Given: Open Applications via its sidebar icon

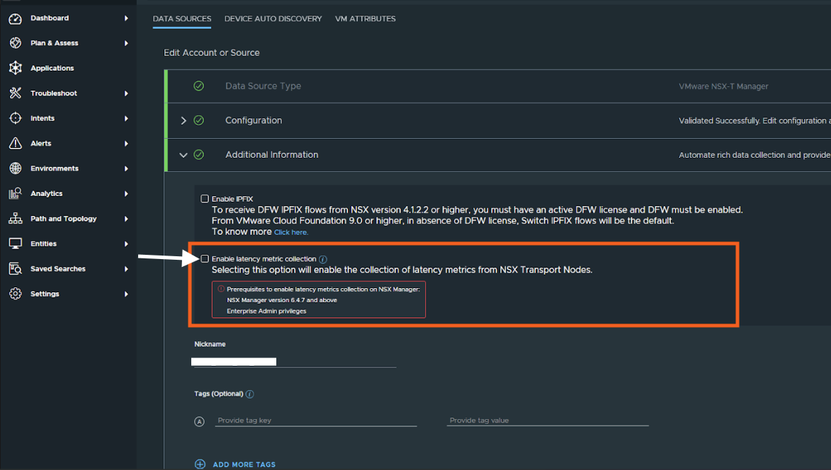Looking at the screenshot, I should point(16,68).
